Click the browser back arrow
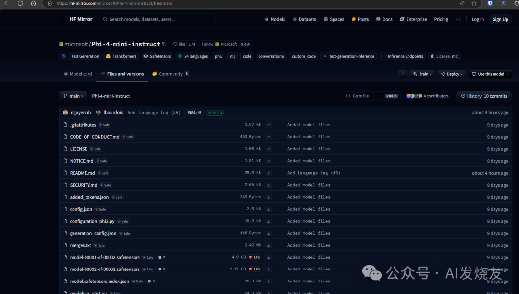 click(7, 3)
